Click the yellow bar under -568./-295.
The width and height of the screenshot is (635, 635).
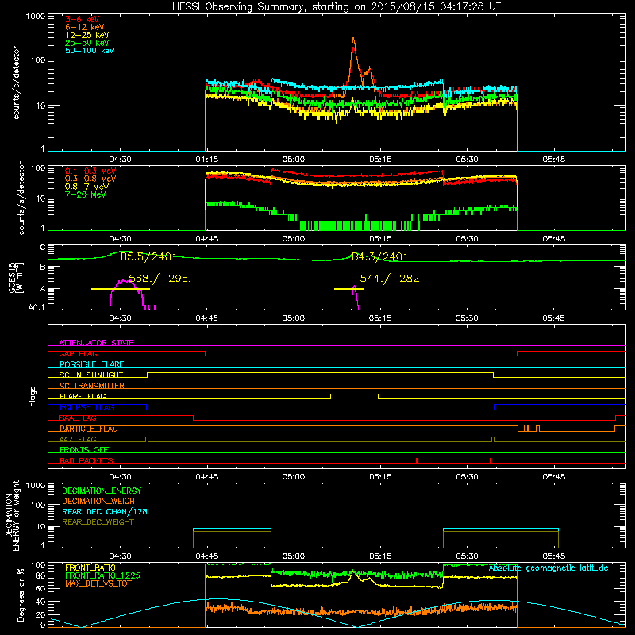pos(121,289)
